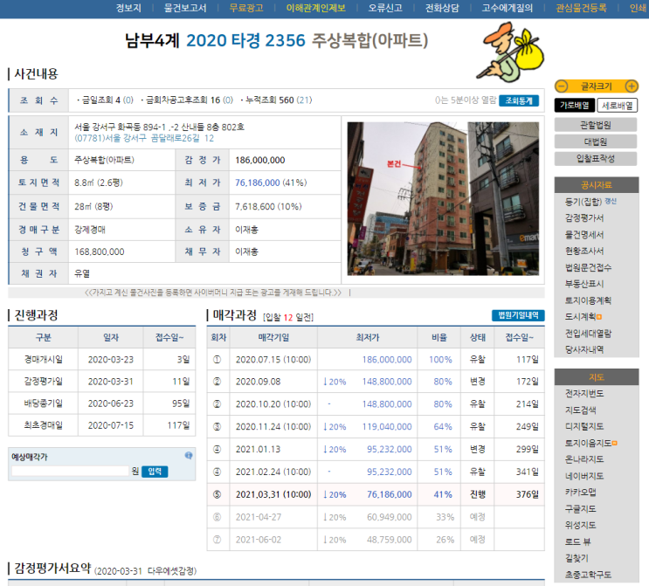
Task: Click the 119,040,000 price cell
Action: coord(387,427)
